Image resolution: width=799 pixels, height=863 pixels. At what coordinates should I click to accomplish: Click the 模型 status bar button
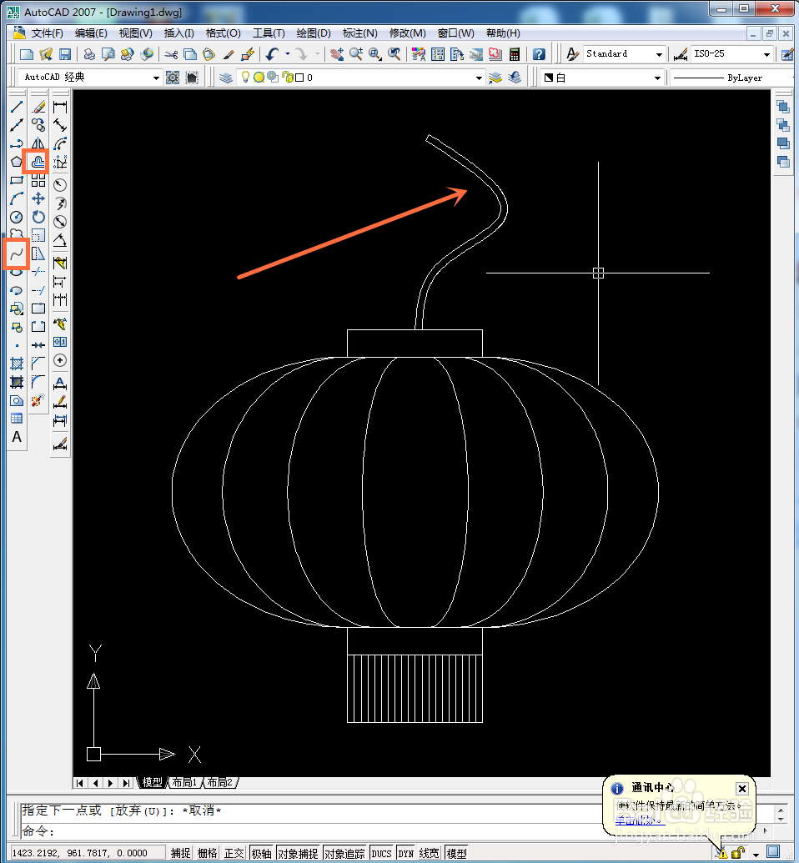pyautogui.click(x=456, y=853)
